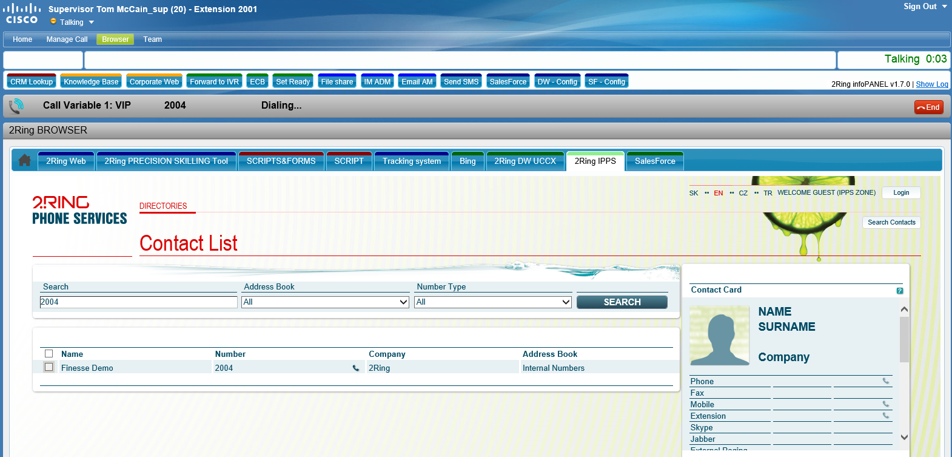Click the Knowledge Base button
952x457 pixels.
pyautogui.click(x=91, y=81)
